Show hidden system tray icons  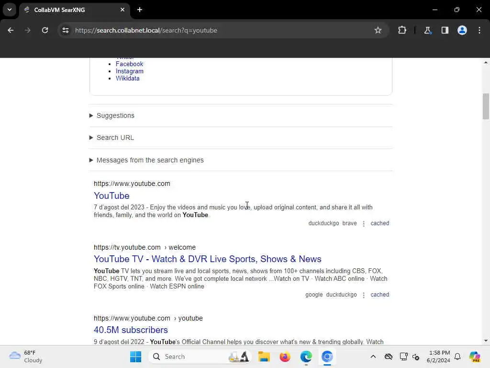click(373, 356)
